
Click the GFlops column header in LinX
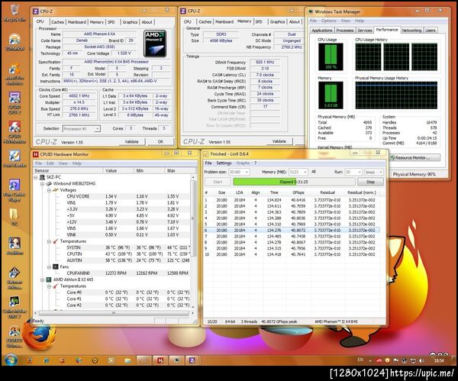[298, 192]
